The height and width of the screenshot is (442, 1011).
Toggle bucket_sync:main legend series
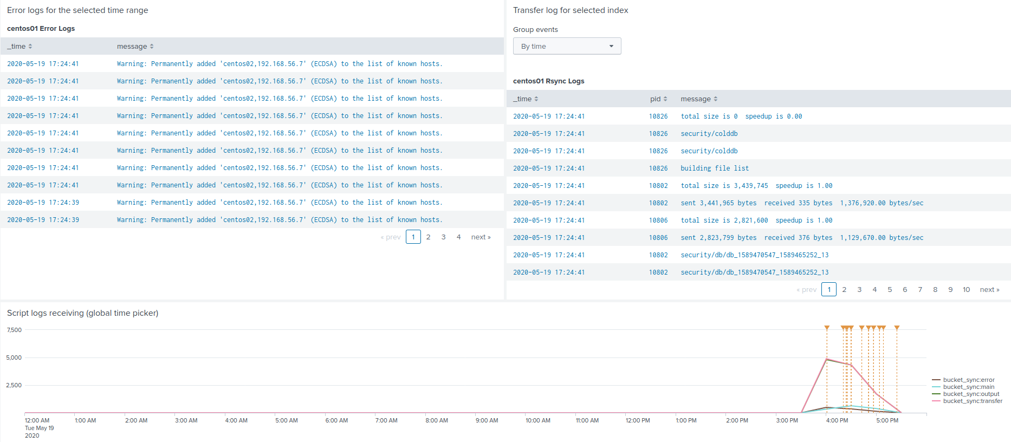coord(963,387)
